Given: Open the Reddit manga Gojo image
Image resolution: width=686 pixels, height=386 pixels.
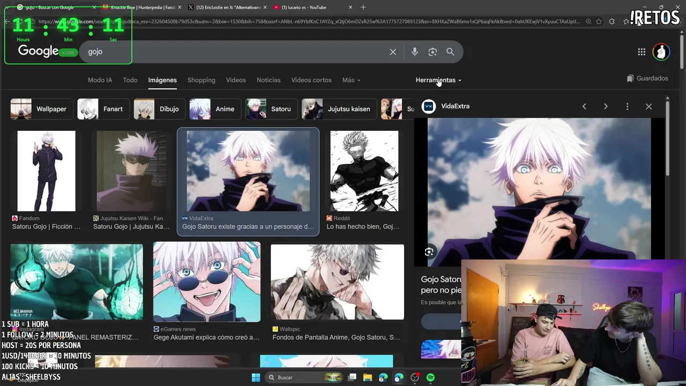Looking at the screenshot, I should coord(364,171).
